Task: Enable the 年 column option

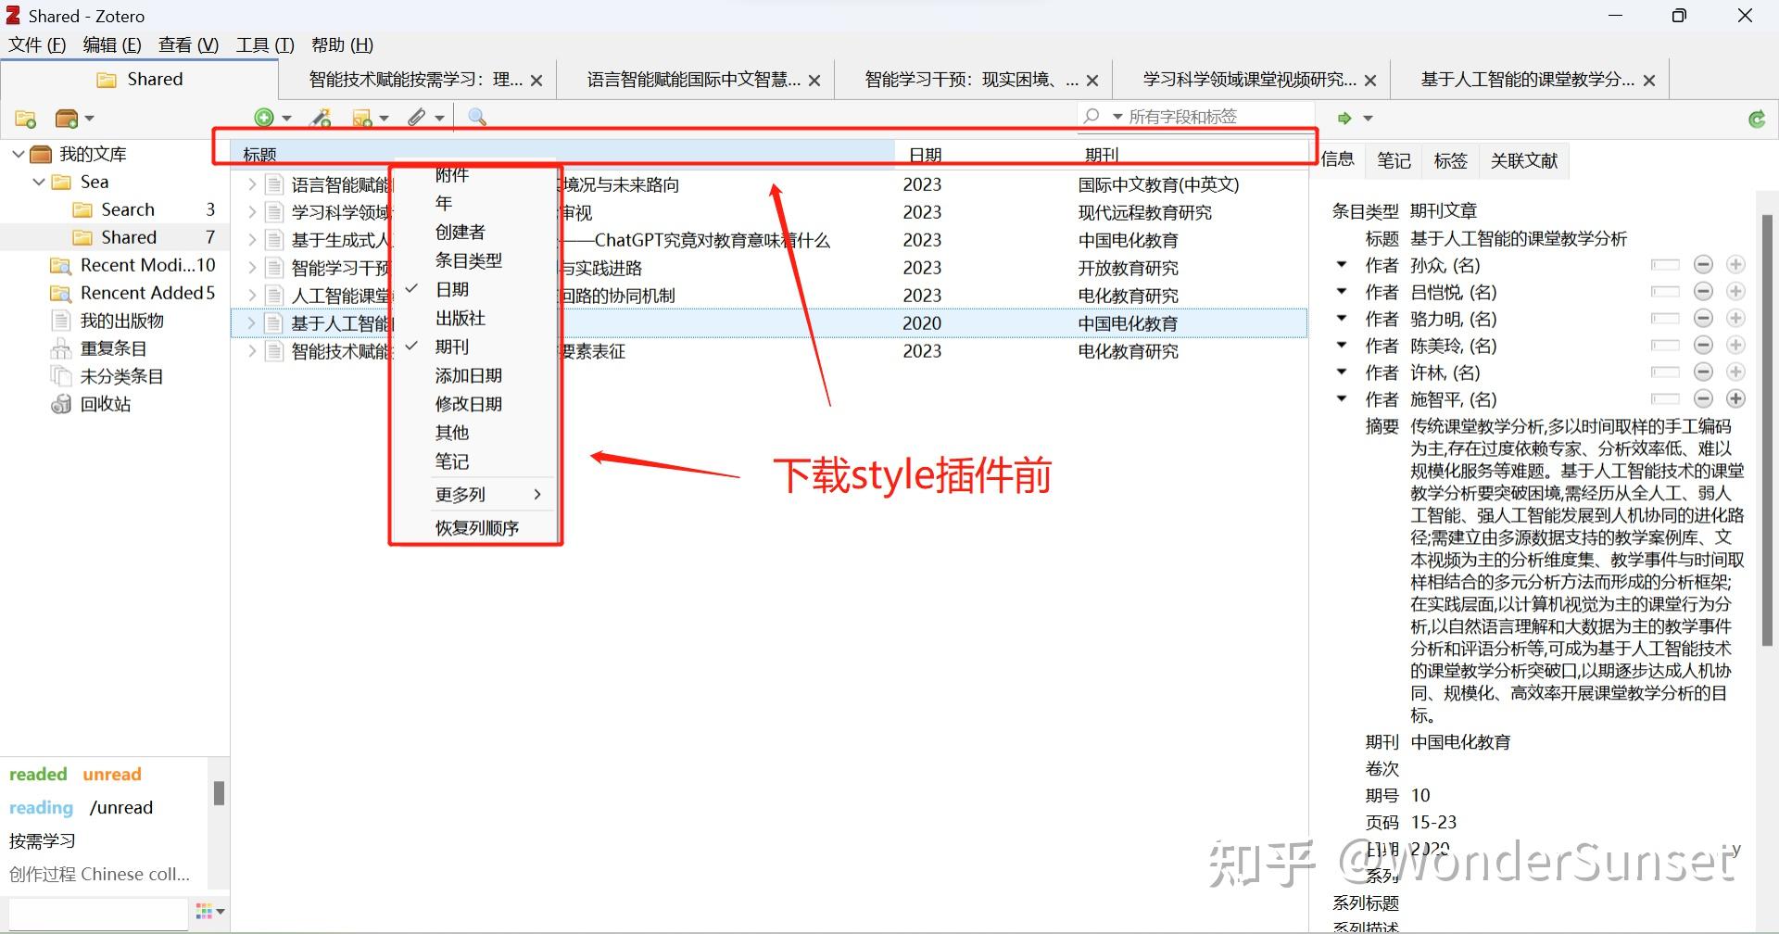Action: 444,202
